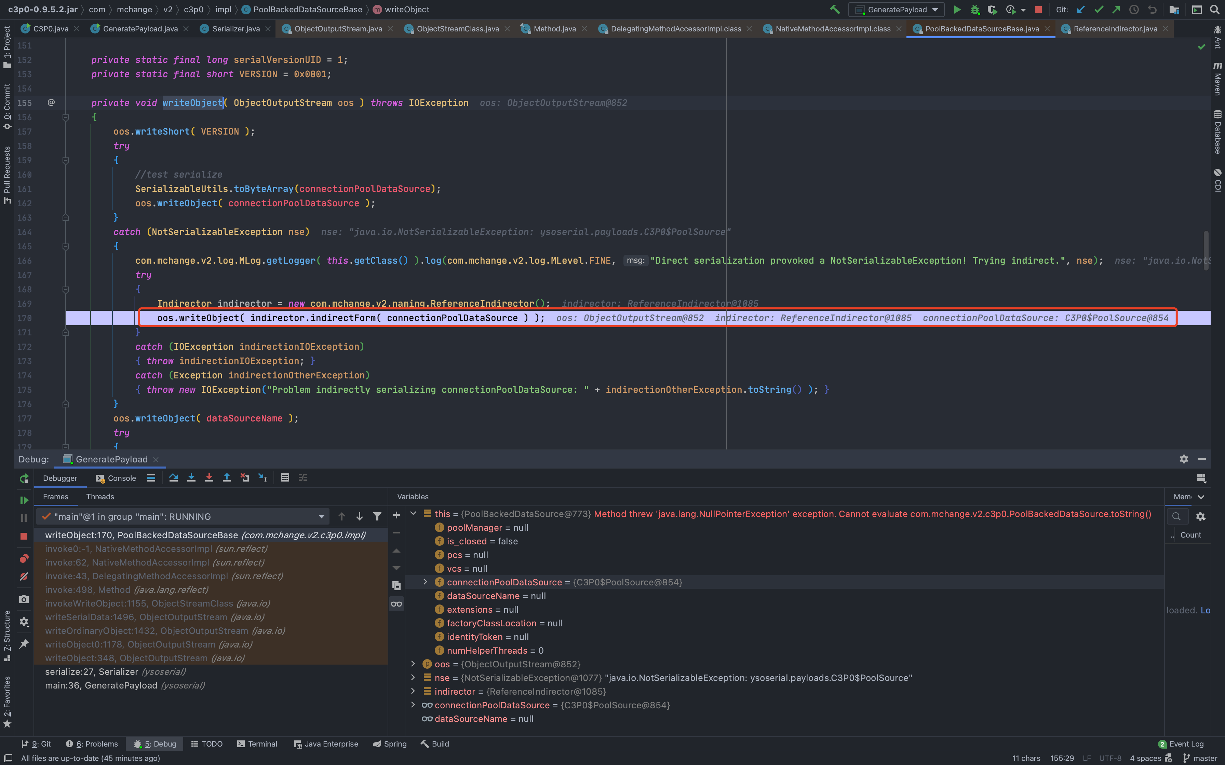The image size is (1225, 765).
Task: Click the Evaluate Expression calculator icon
Action: click(x=285, y=478)
